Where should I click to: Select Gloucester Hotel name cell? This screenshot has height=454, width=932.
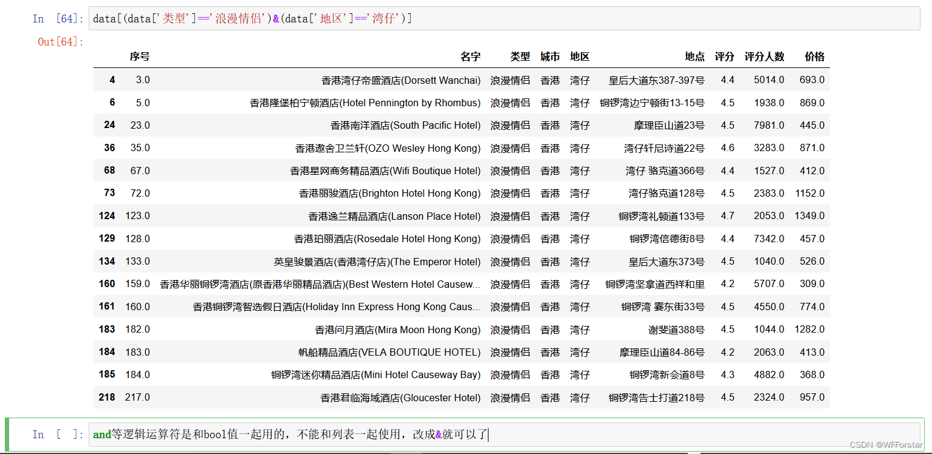(400, 398)
